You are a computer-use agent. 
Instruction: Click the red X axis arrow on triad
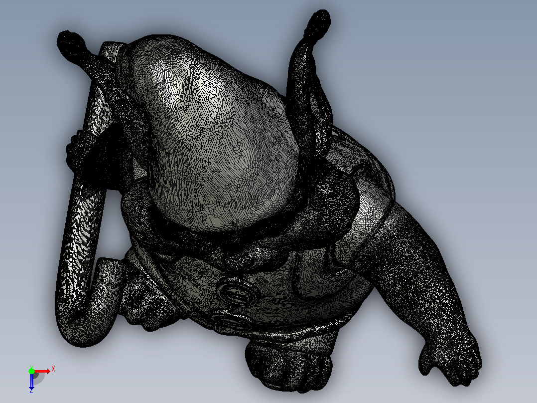point(42,372)
